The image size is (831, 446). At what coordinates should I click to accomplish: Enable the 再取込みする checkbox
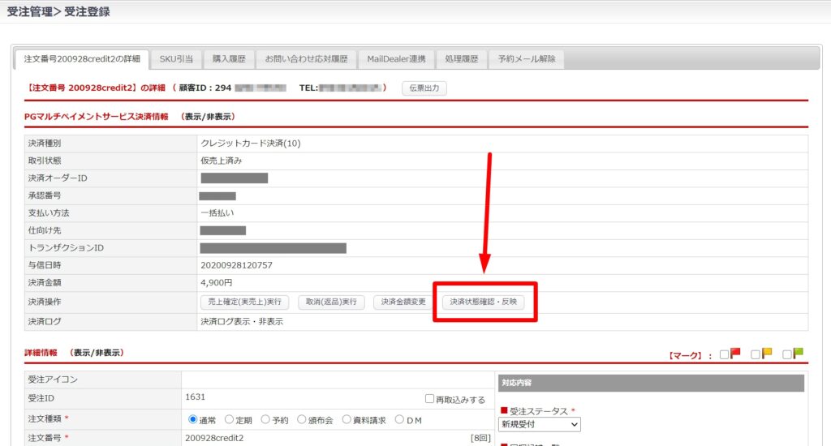point(430,398)
